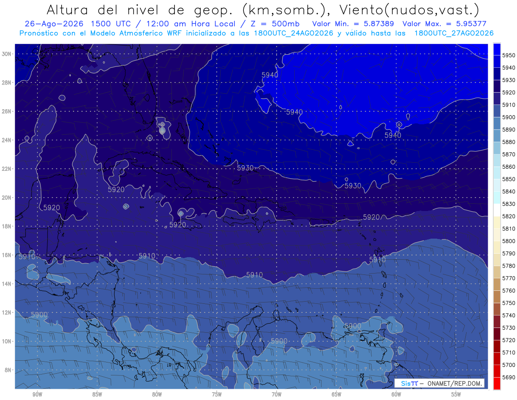The width and height of the screenshot is (517, 400).
Task: Click the 12N latitude axis label
Action: (6, 312)
